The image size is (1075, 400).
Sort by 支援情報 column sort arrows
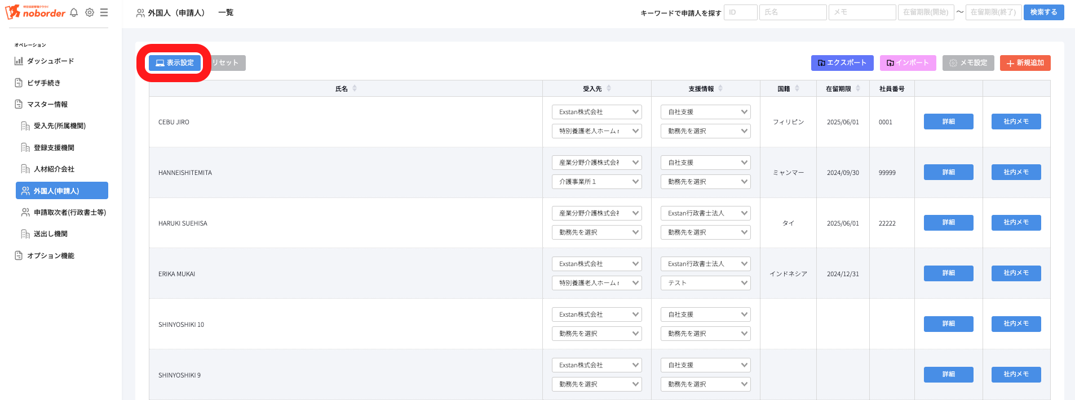tap(720, 88)
